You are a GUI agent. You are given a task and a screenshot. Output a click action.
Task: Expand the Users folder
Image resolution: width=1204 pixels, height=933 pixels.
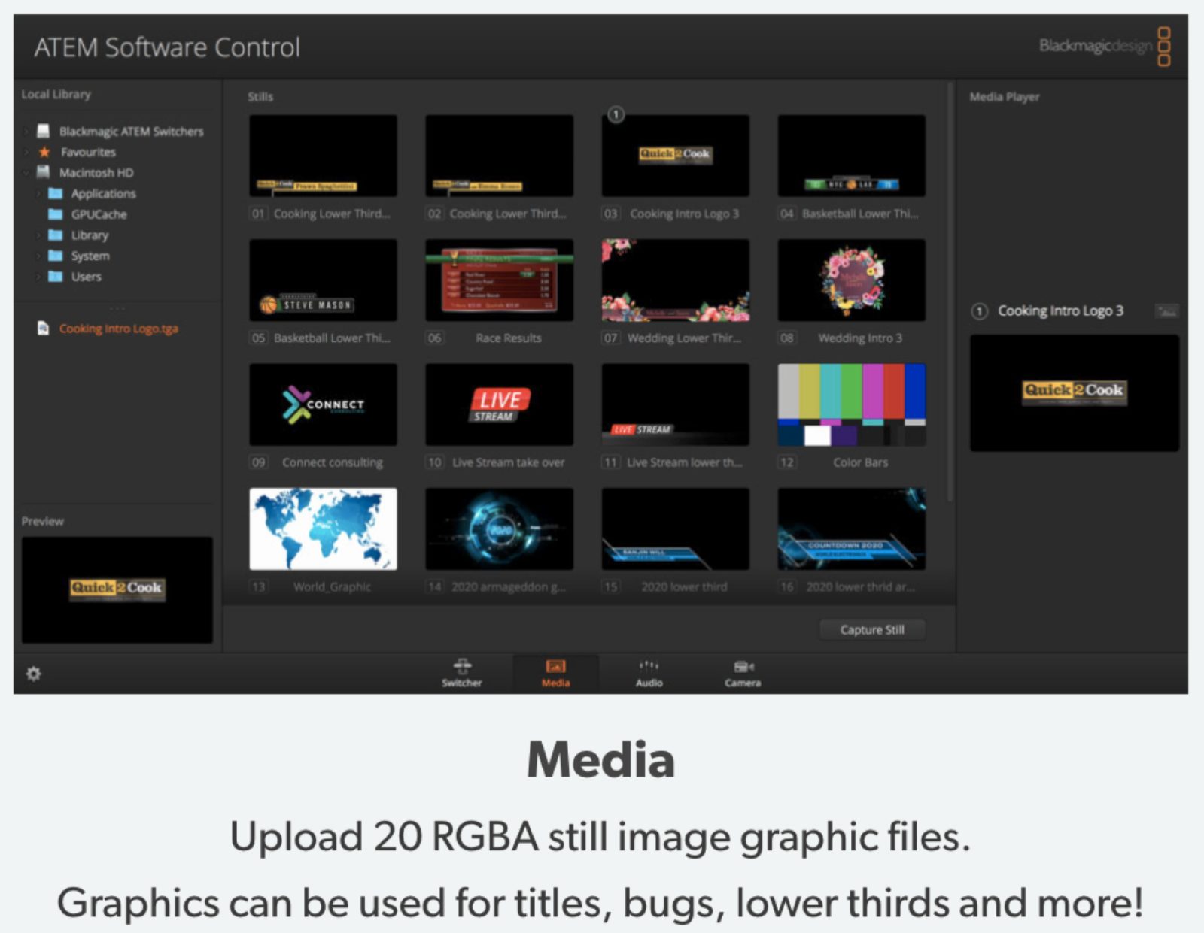(x=38, y=277)
